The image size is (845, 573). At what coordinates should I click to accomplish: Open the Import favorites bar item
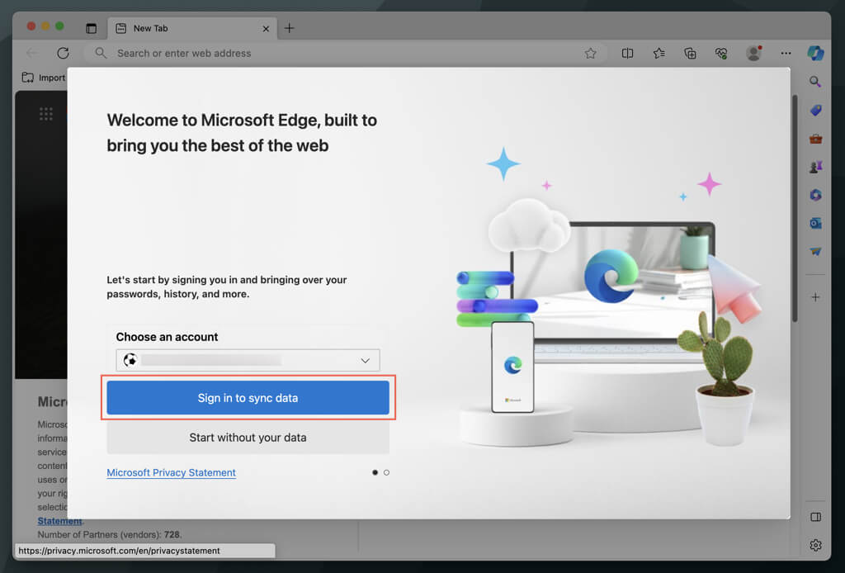(x=43, y=78)
